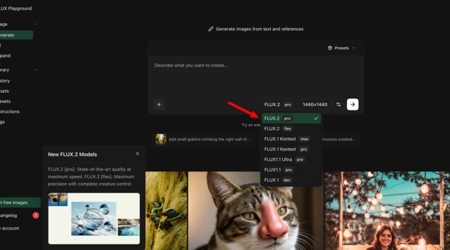The width and height of the screenshot is (450, 250).
Task: Close the New FLUX.2 Models popup
Action: point(137,154)
